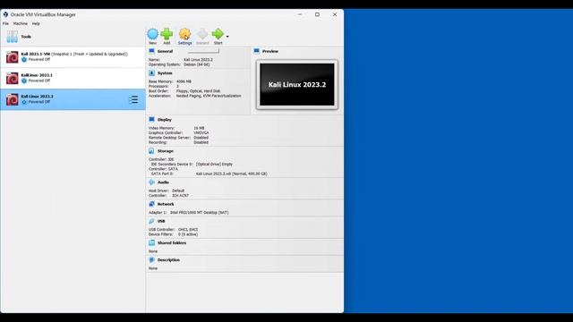Viewport: 573px width, 322px height.
Task: Click the USB section icon
Action: pyautogui.click(x=151, y=221)
